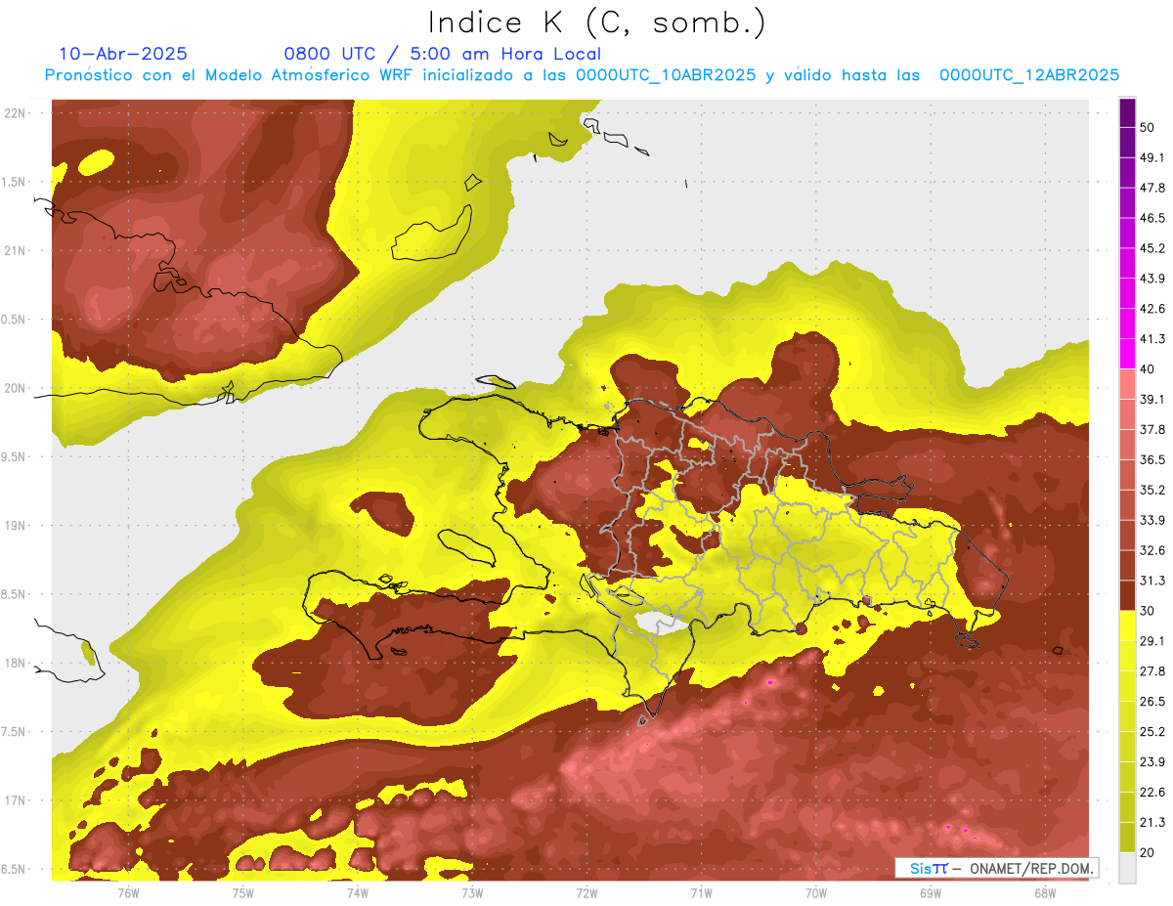Click the legend value '35.2'
Image resolution: width=1173 pixels, height=906 pixels.
[x=1152, y=490]
